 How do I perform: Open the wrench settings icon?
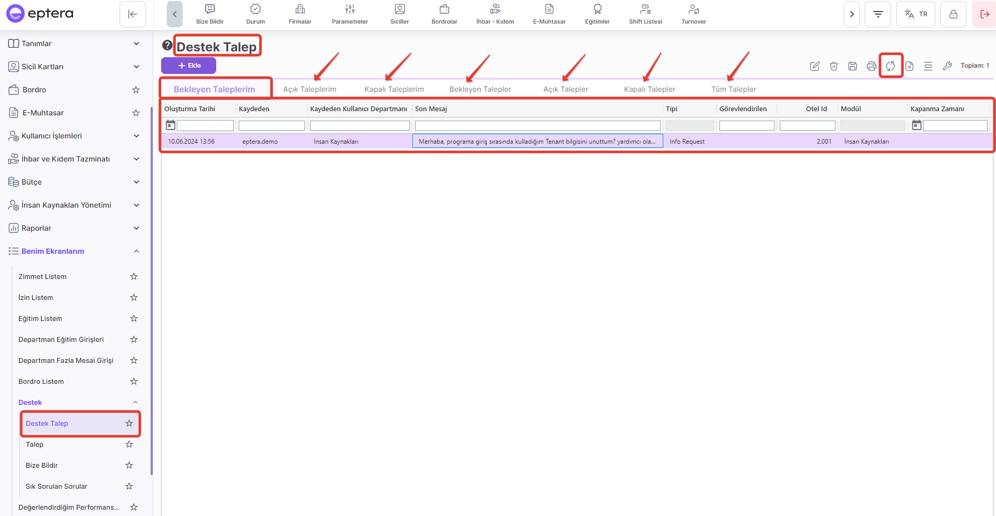(x=947, y=66)
